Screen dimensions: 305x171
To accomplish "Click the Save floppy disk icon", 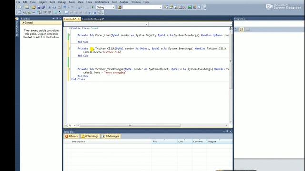I will click(39, 7).
